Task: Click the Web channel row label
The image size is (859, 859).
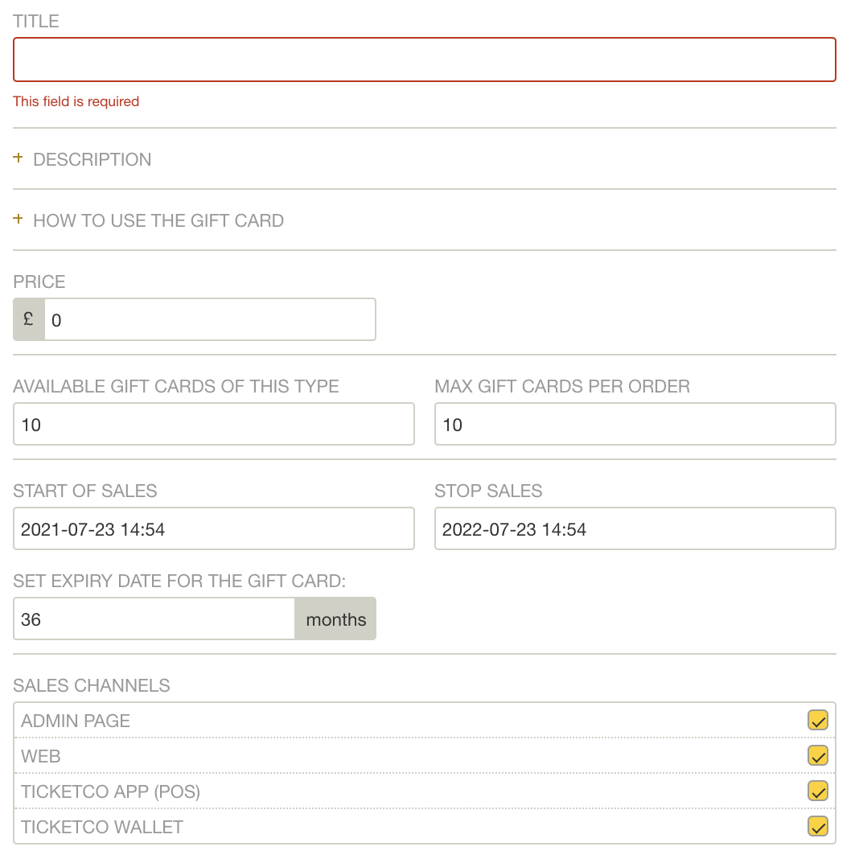Action: point(40,757)
